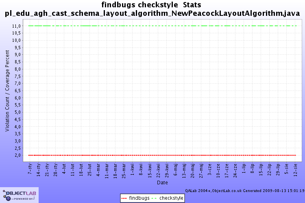The image size is (305, 203).
Task: Click the 6-maj date label
Action: tap(175, 170)
